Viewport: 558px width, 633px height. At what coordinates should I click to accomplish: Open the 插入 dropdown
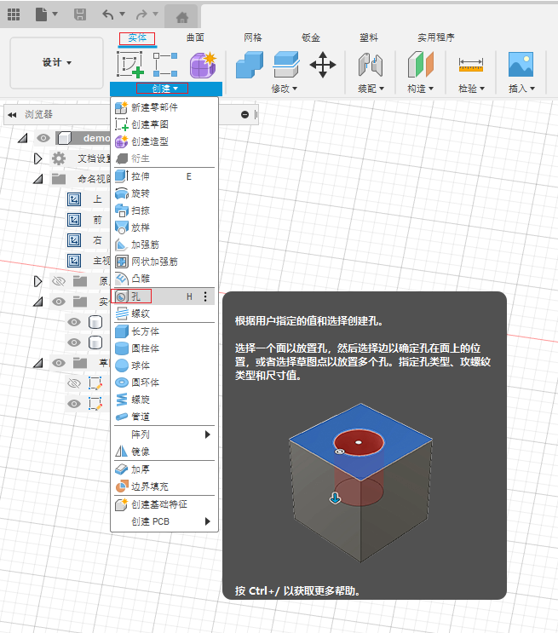click(521, 89)
